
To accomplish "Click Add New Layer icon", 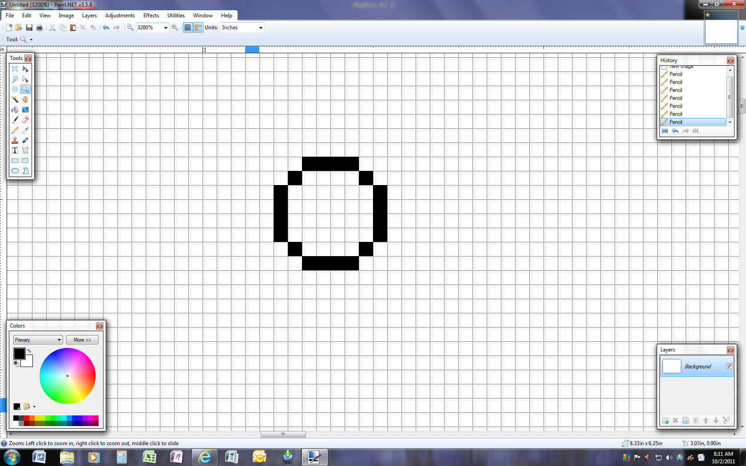I will (x=665, y=420).
